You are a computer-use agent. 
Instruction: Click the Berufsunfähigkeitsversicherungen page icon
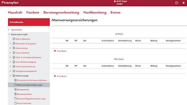tap(15, 98)
